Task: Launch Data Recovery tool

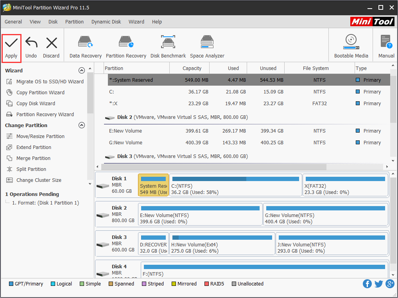Action: click(x=86, y=47)
